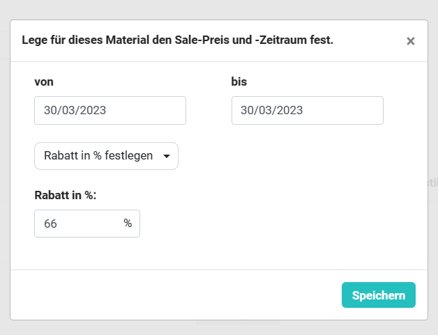The image size is (438, 335).
Task: Click the teal Speichern button in the footer
Action: (379, 295)
